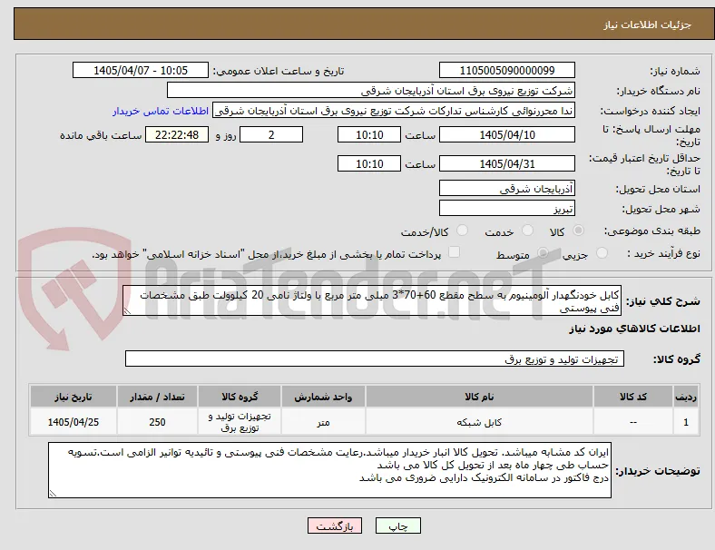Click the announcement date field 1405/04/07 - 10:05
715x550 pixels.
[141, 70]
